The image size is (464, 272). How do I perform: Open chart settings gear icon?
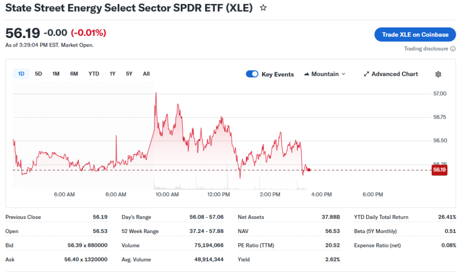coord(438,74)
